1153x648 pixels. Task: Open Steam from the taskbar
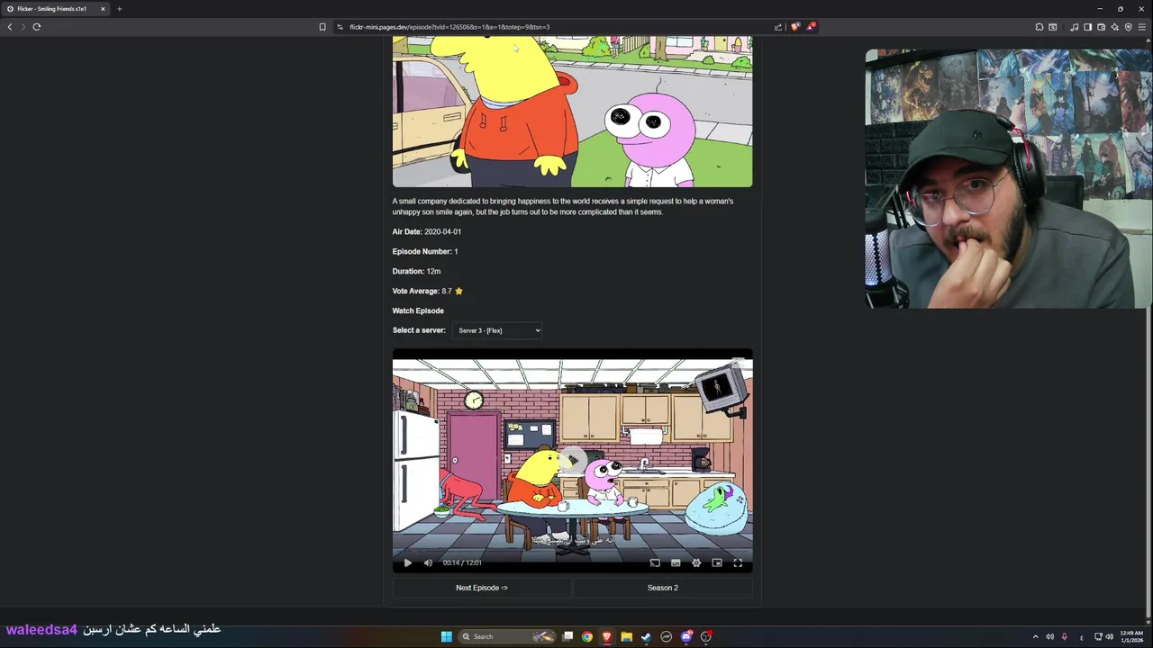[646, 636]
